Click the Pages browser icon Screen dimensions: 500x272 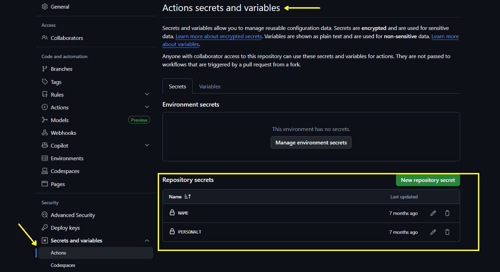[44, 184]
